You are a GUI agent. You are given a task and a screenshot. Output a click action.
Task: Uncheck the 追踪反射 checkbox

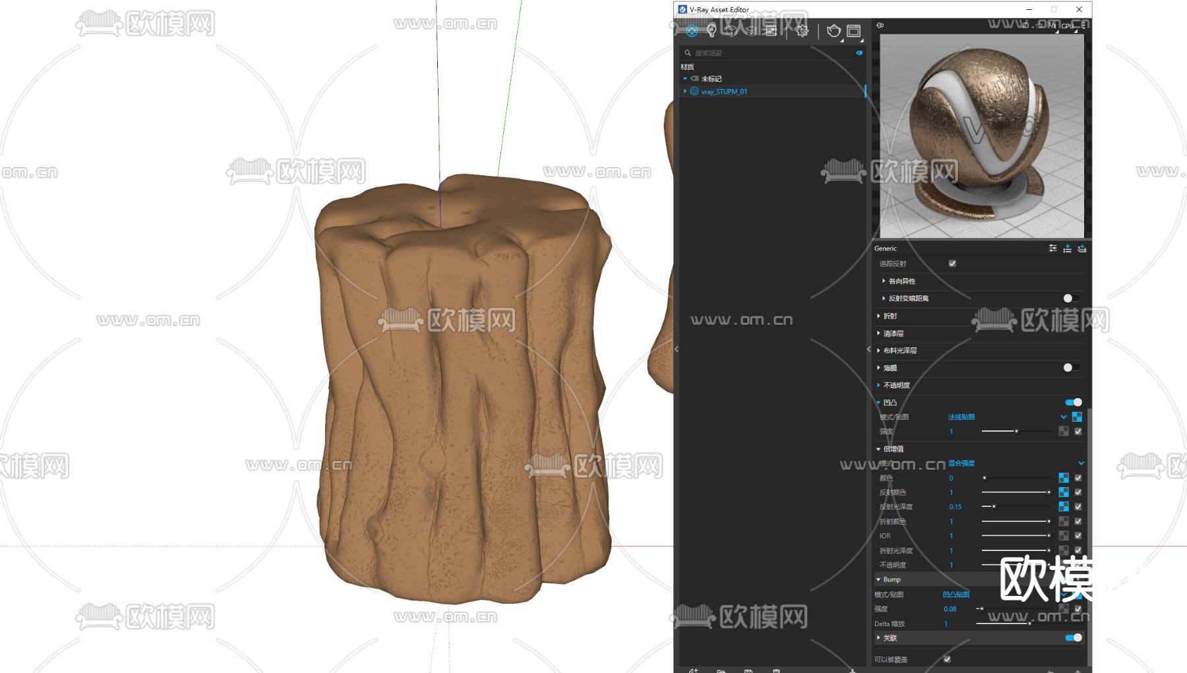pyautogui.click(x=952, y=264)
